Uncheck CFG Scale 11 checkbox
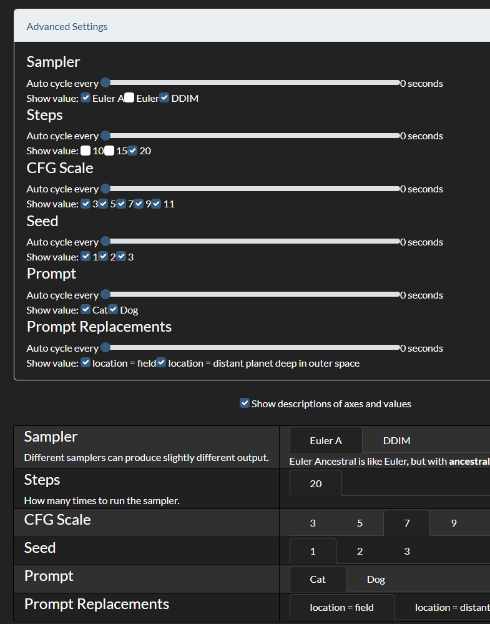Viewport: 490px width, 624px height. [156, 204]
